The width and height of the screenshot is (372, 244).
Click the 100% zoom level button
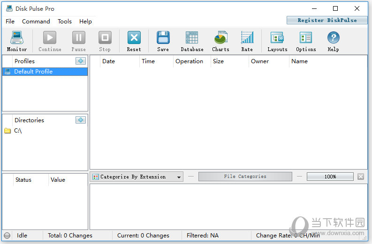click(330, 177)
